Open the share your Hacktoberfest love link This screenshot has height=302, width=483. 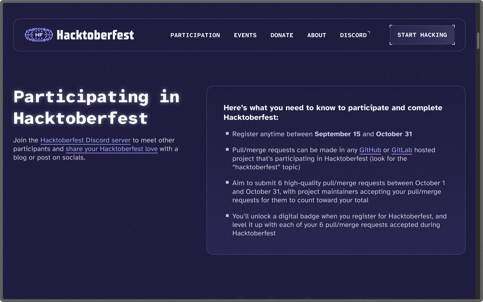[112, 149]
